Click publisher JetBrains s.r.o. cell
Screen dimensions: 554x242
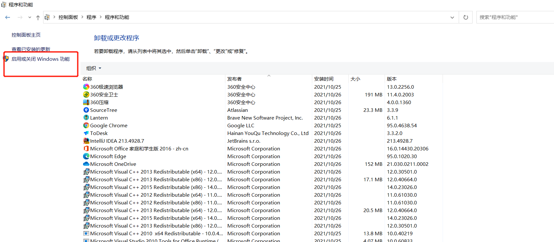(244, 141)
